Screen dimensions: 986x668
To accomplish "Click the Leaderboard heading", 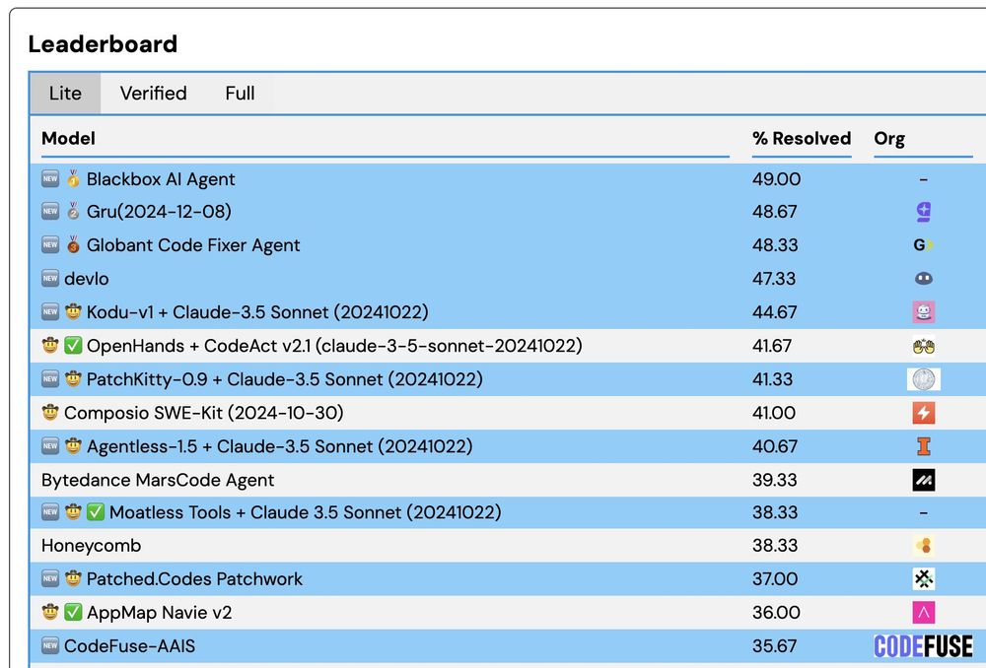I will 104,44.
